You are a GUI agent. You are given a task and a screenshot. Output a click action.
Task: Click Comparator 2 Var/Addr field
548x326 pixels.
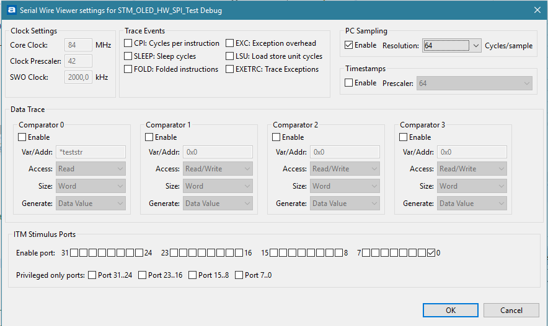click(x=345, y=152)
